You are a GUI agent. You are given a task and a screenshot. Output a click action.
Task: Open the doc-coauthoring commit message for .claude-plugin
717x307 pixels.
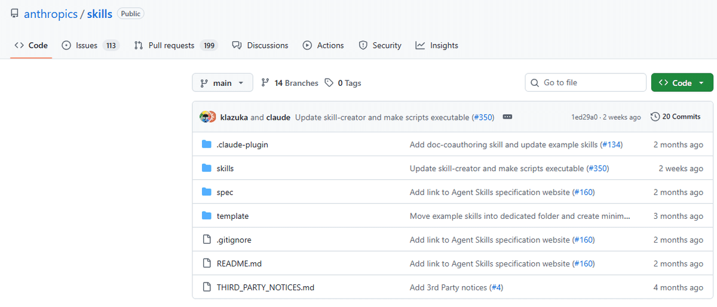point(504,145)
